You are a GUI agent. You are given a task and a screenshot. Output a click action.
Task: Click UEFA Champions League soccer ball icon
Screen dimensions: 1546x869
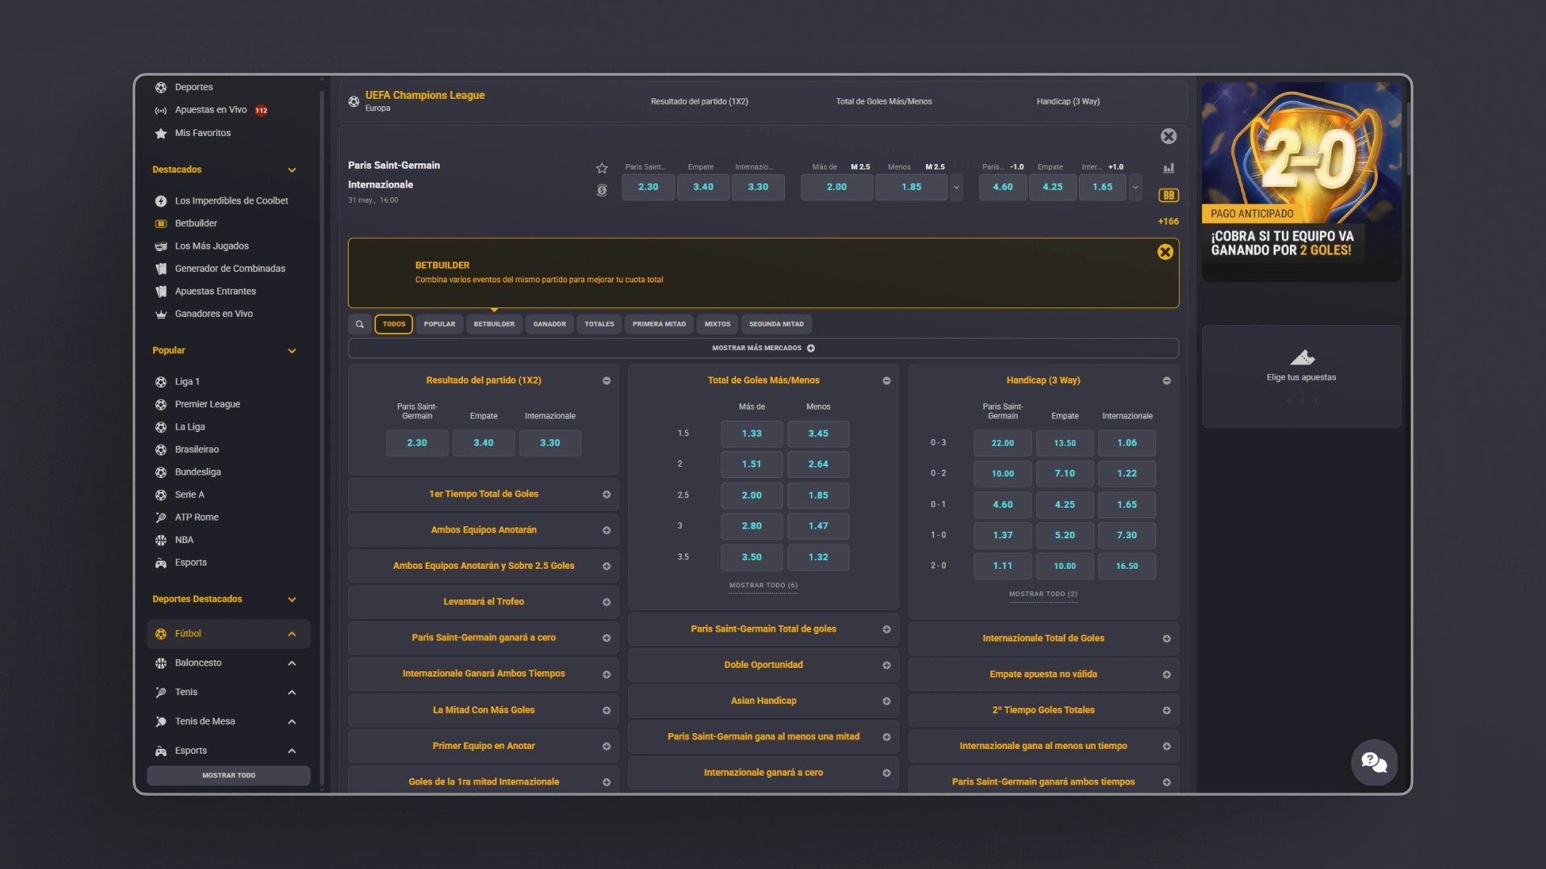[x=353, y=101]
